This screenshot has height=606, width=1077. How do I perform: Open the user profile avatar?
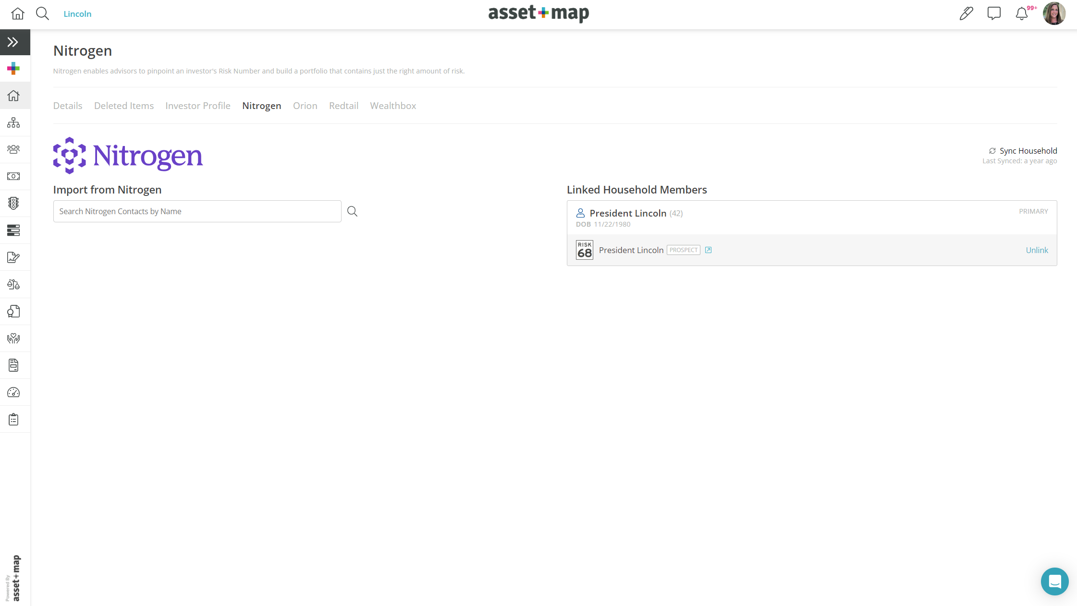[1054, 13]
